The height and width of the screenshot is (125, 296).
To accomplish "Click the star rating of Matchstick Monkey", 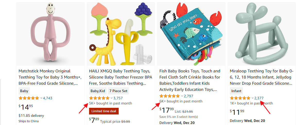I will (x=29, y=98).
